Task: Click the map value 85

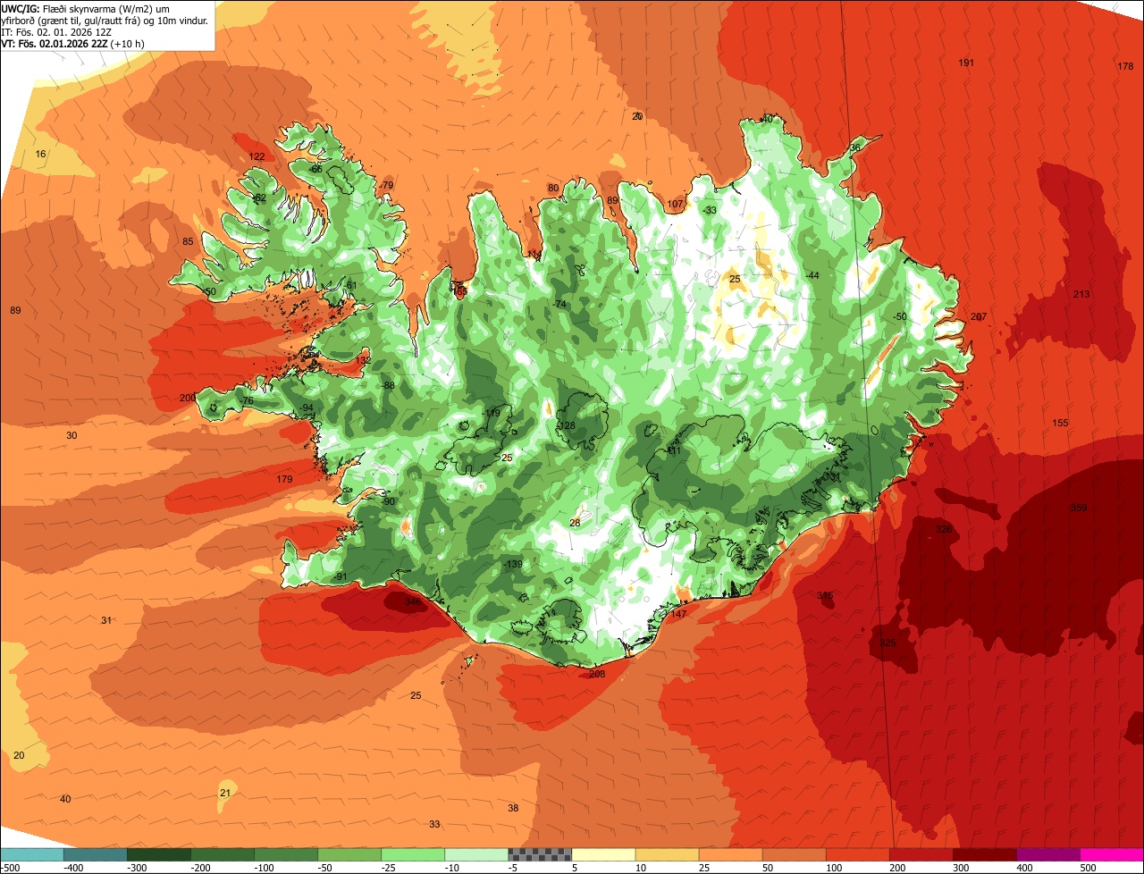Action: pos(188,241)
